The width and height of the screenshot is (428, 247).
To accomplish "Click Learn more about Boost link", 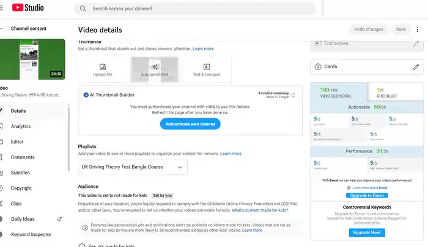I will pyautogui.click(x=370, y=188).
